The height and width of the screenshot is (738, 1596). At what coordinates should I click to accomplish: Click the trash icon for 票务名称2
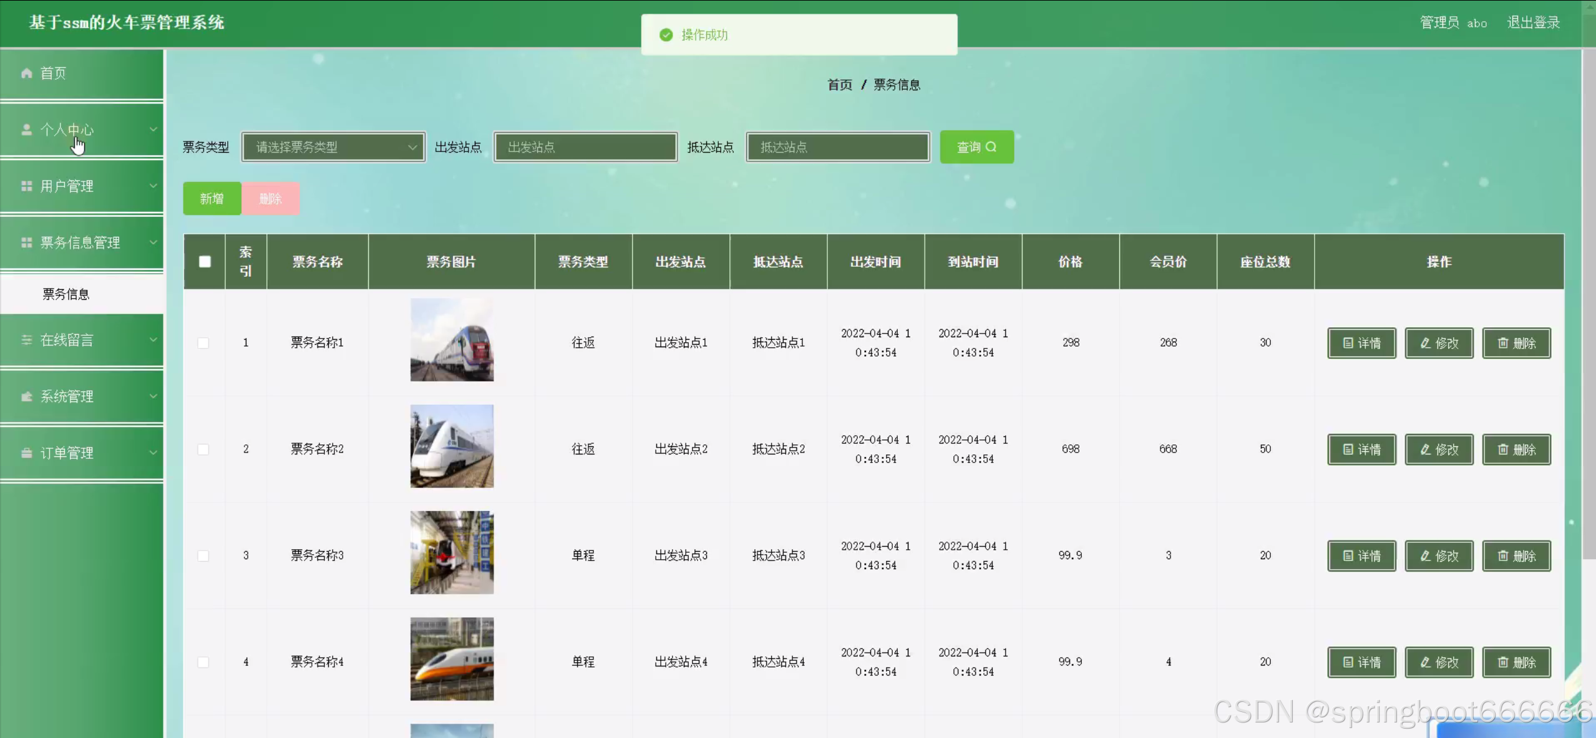(x=1503, y=449)
